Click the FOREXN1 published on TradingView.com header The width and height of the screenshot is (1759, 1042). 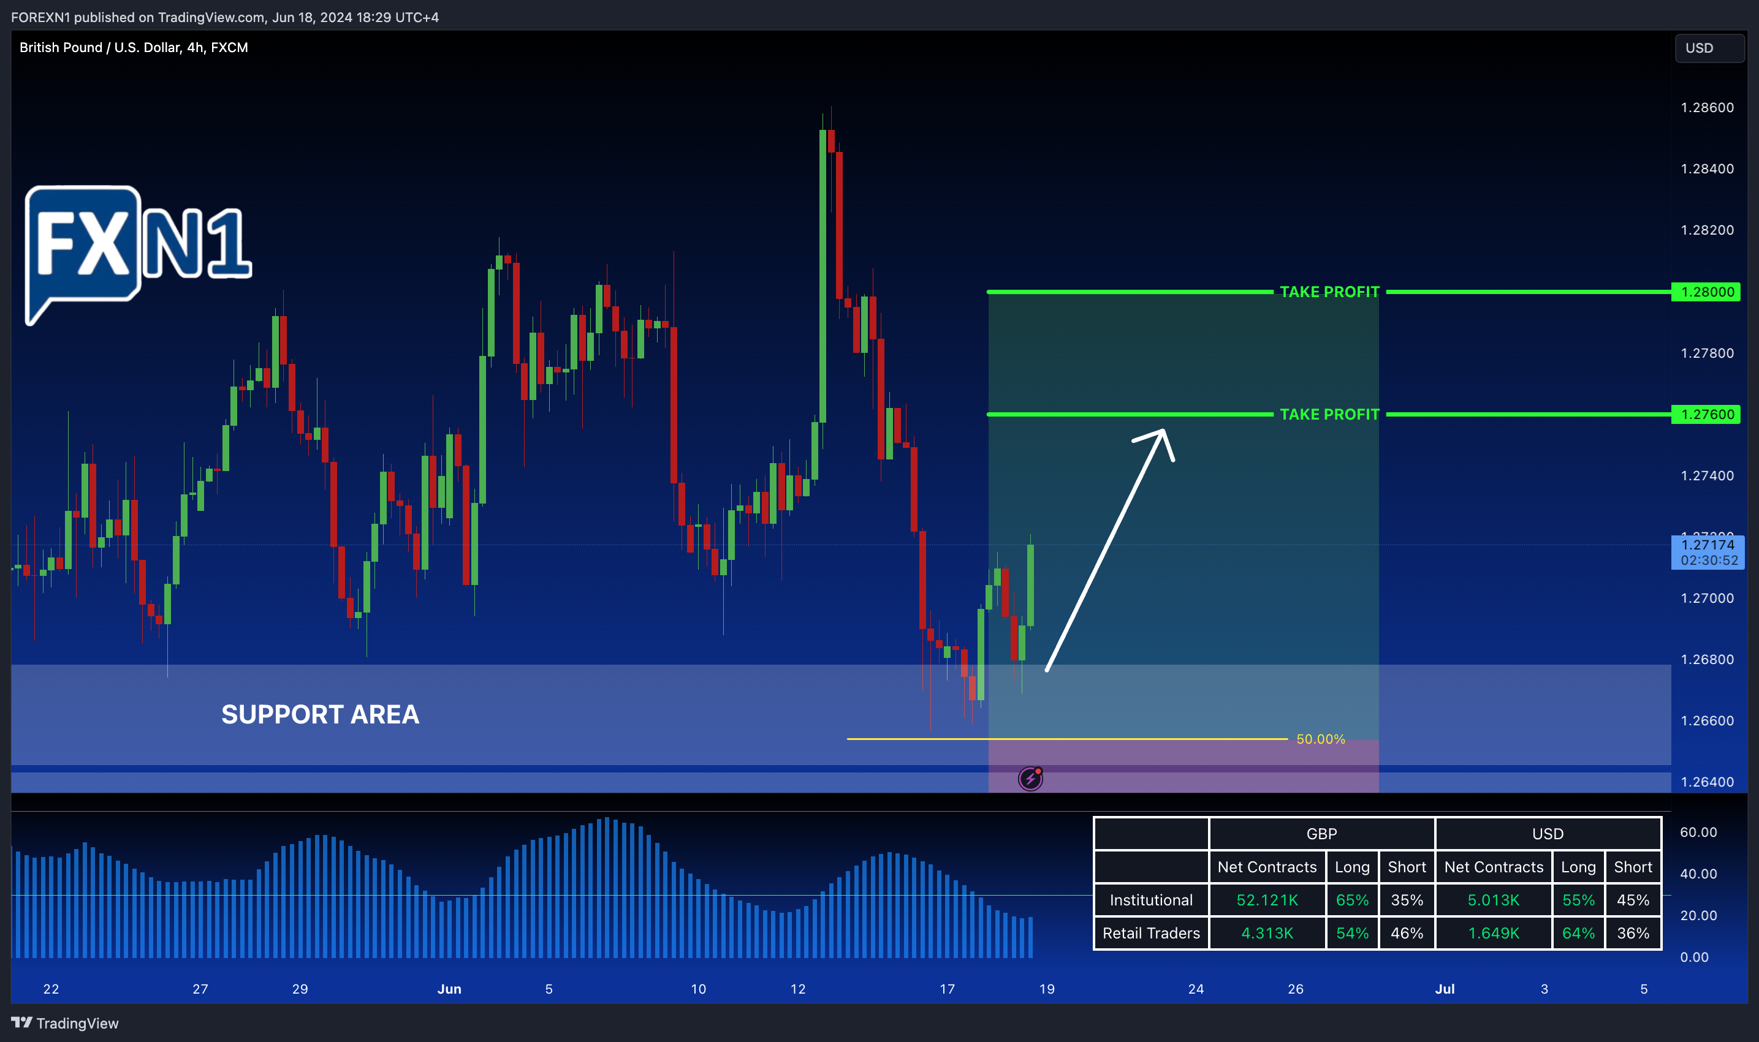pos(225,17)
